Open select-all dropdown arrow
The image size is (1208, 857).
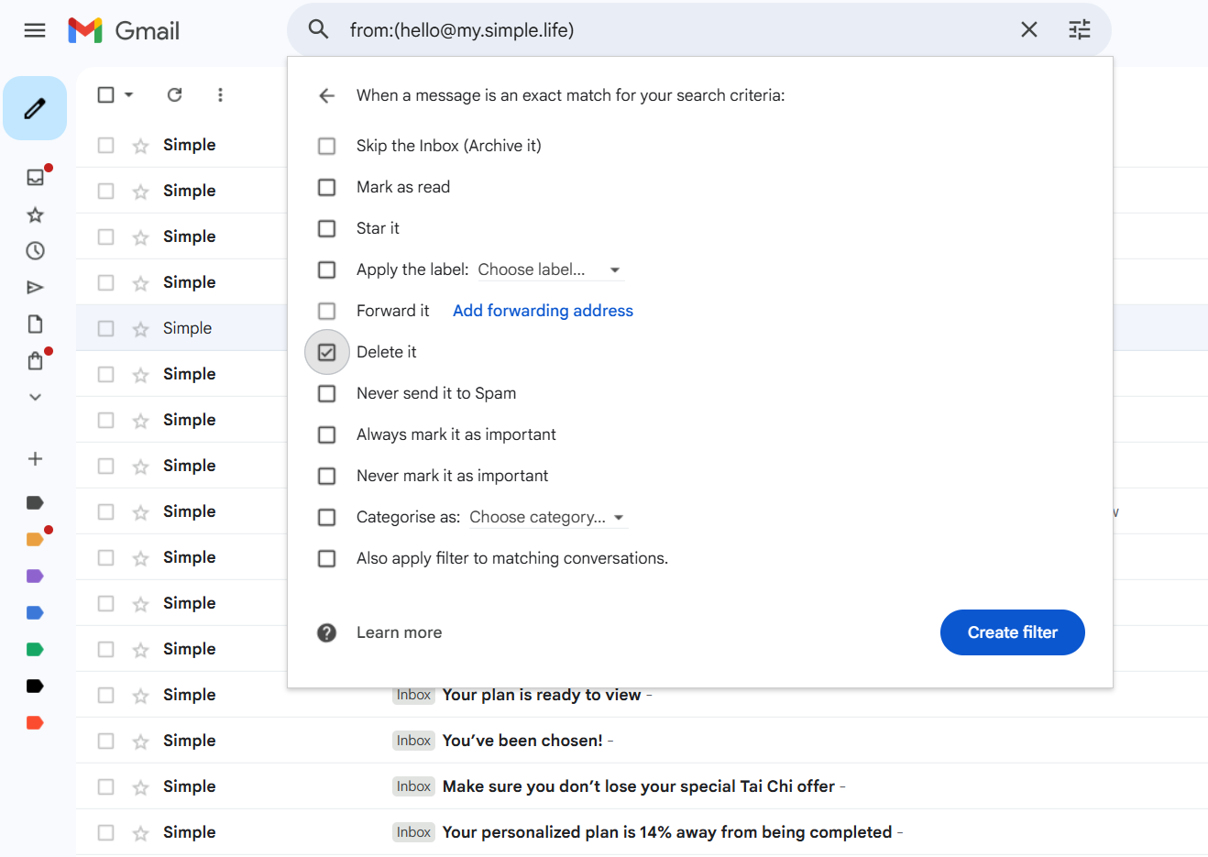128,94
